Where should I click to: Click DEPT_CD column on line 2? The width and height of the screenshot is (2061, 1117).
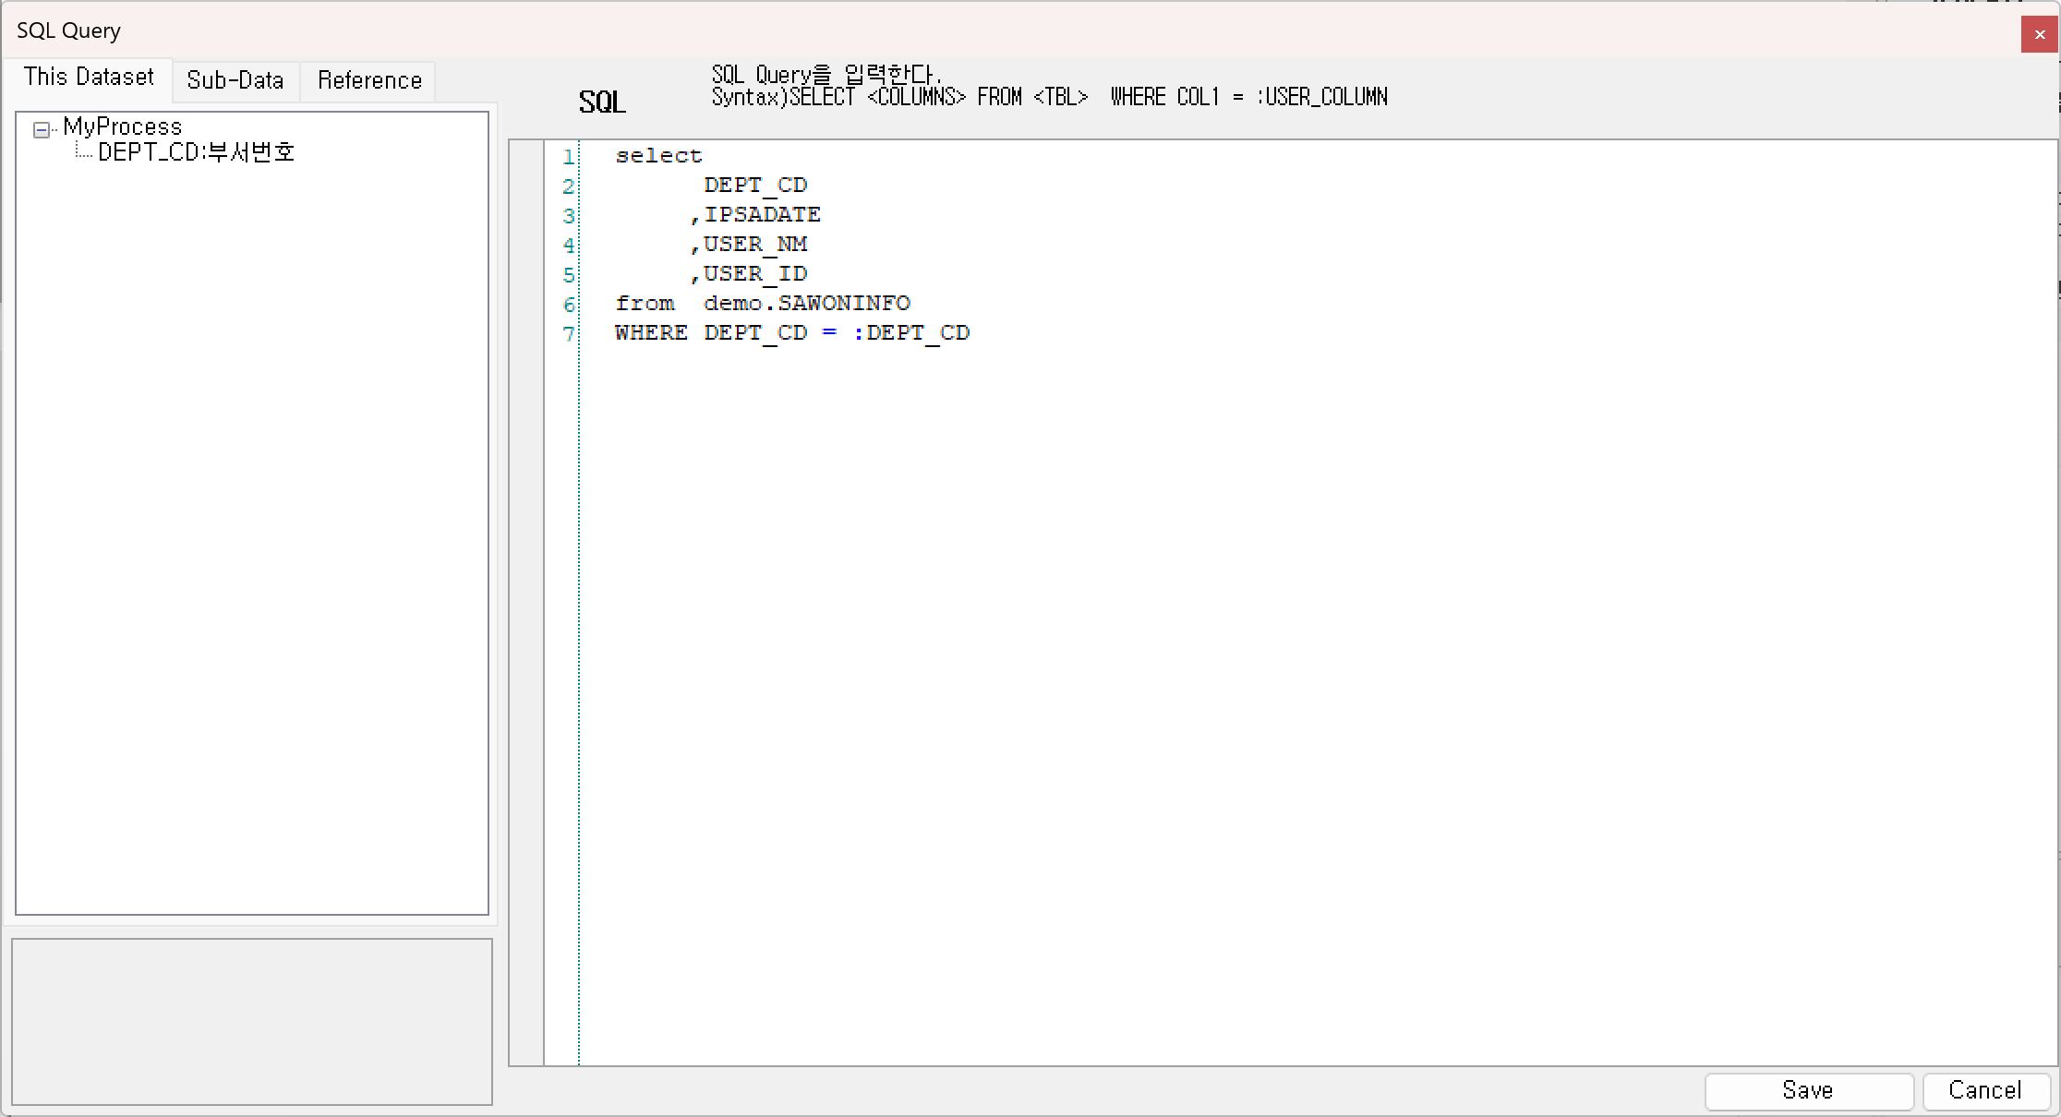(755, 186)
